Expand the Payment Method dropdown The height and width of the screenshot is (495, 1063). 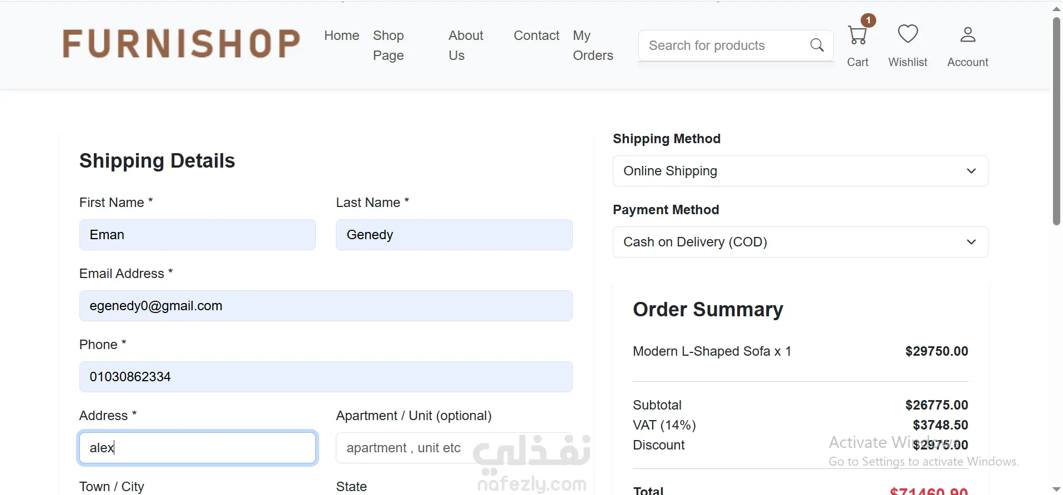800,242
